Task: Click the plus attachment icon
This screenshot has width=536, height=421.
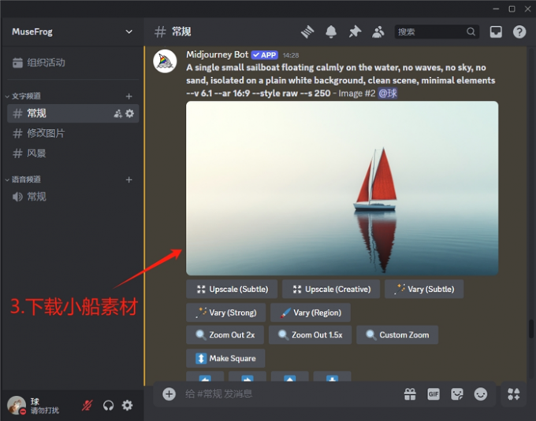Action: [169, 394]
